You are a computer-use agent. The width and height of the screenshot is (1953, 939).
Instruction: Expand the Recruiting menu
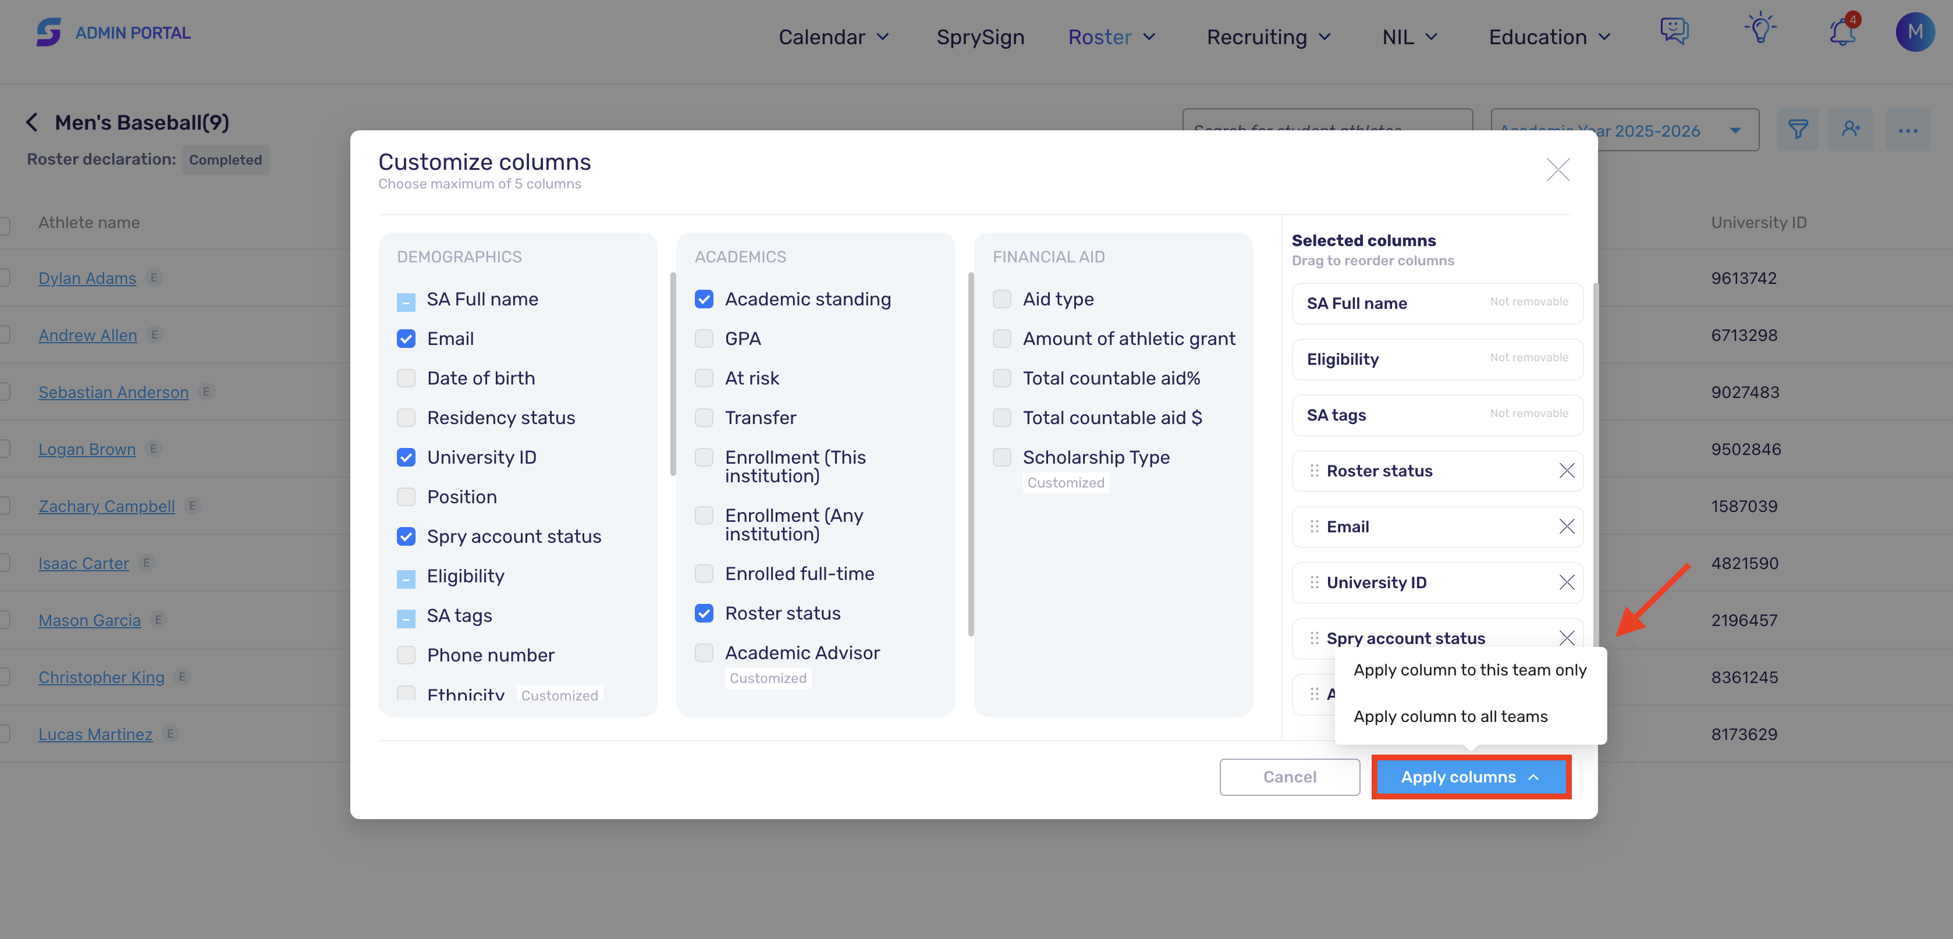1269,37
